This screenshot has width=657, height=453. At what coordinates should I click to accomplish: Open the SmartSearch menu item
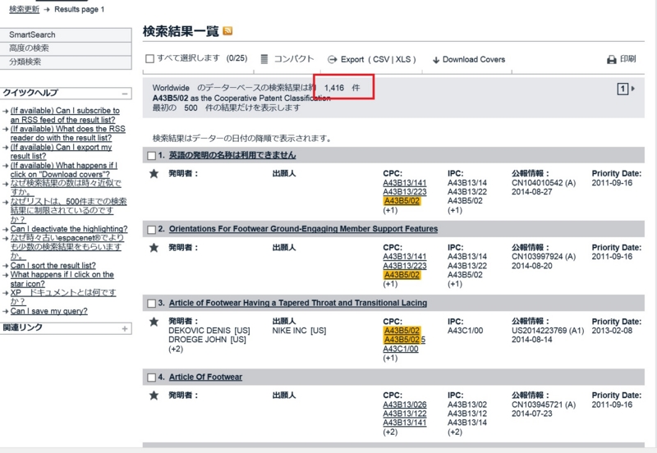(x=66, y=34)
